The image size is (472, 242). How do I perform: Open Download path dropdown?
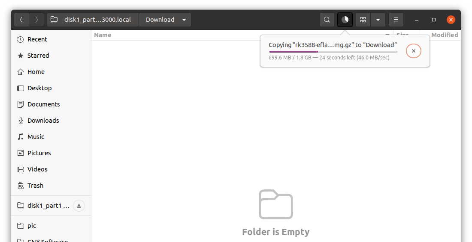[165, 20]
